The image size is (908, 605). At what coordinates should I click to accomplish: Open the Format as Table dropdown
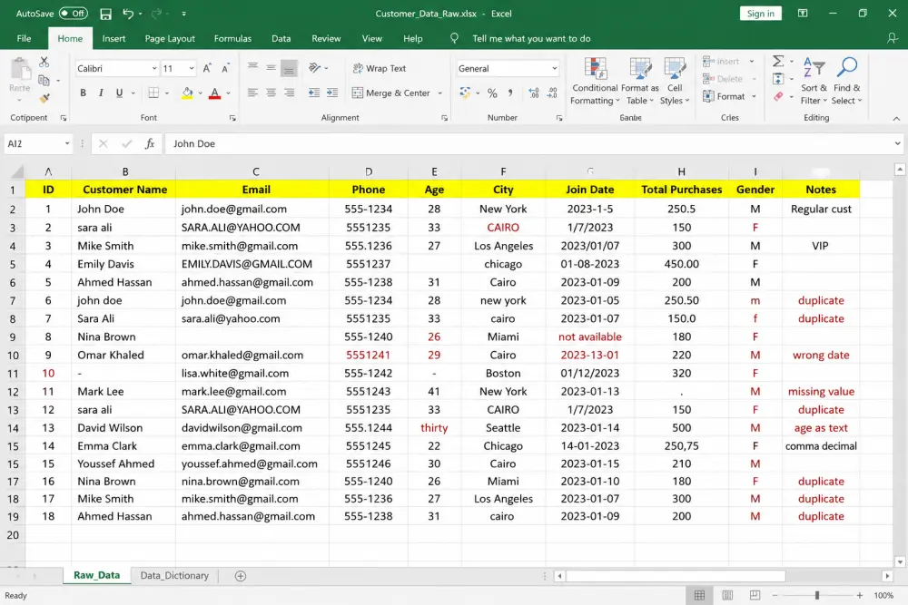tap(640, 82)
